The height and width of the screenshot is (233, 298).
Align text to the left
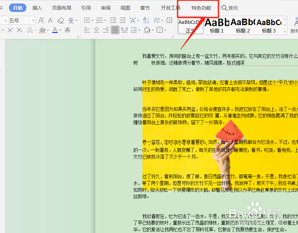87,30
